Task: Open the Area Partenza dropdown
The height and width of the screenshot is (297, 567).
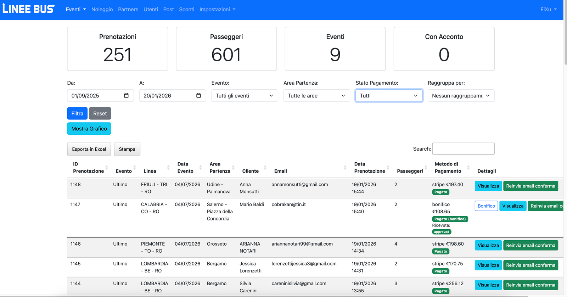Action: pyautogui.click(x=316, y=96)
